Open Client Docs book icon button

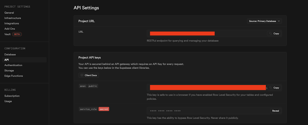coord(89,75)
